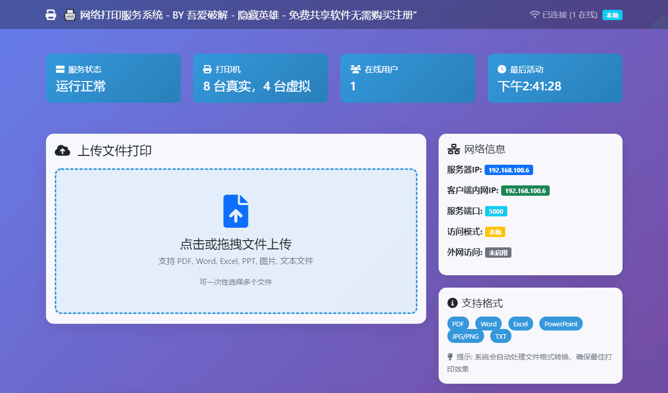Image resolution: width=668 pixels, height=393 pixels.
Task: Click the lightbulb tip icon
Action: click(450, 357)
